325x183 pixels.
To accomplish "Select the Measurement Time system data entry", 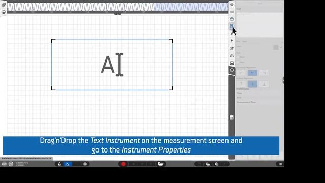I will (246, 102).
